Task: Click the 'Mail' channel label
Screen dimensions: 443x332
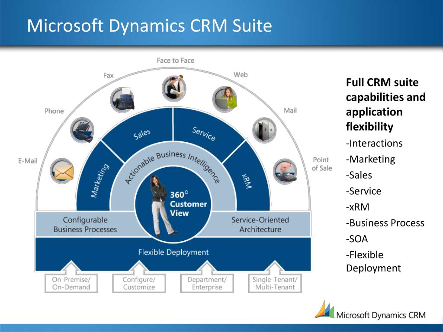Action: click(x=290, y=110)
